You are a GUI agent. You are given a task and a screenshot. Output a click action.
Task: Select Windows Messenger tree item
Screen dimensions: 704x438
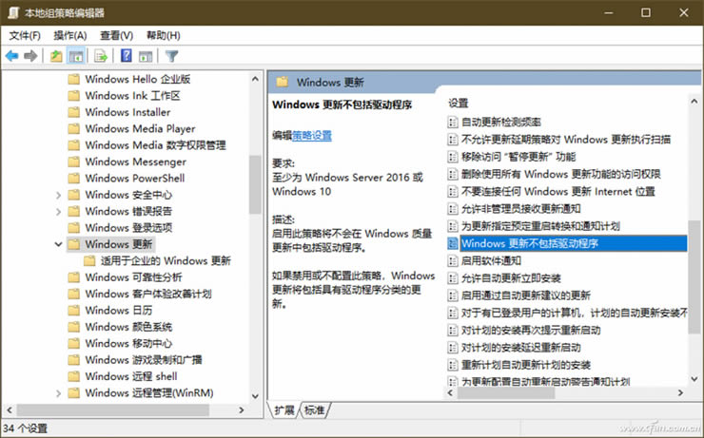pyautogui.click(x=136, y=162)
